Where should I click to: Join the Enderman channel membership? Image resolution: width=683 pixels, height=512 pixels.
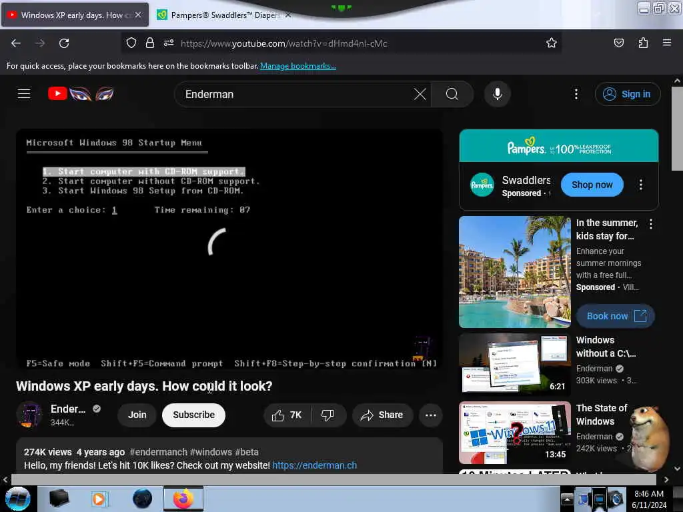coord(137,415)
